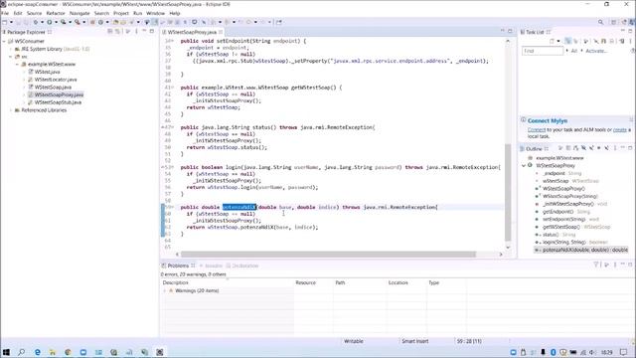Select the Problems tab

[x=178, y=266]
